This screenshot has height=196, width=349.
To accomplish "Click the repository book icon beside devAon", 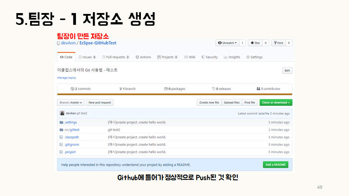I will tap(58, 43).
